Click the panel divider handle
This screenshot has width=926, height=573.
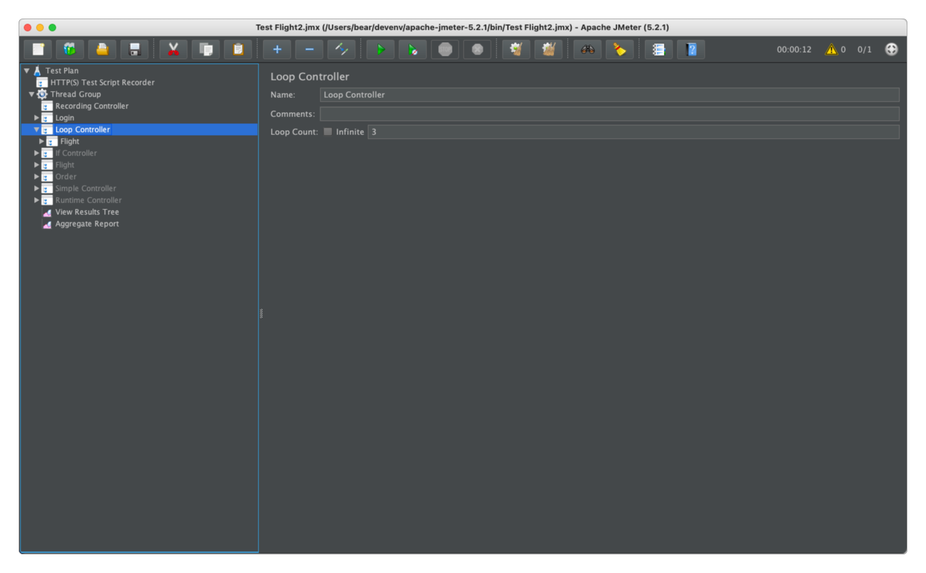pos(261,313)
